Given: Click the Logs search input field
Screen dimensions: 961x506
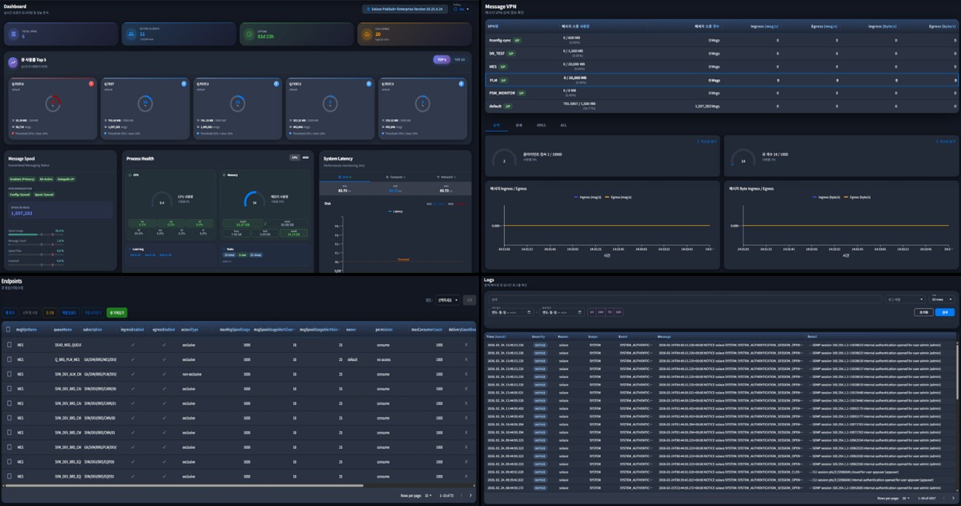Looking at the screenshot, I should 681,300.
